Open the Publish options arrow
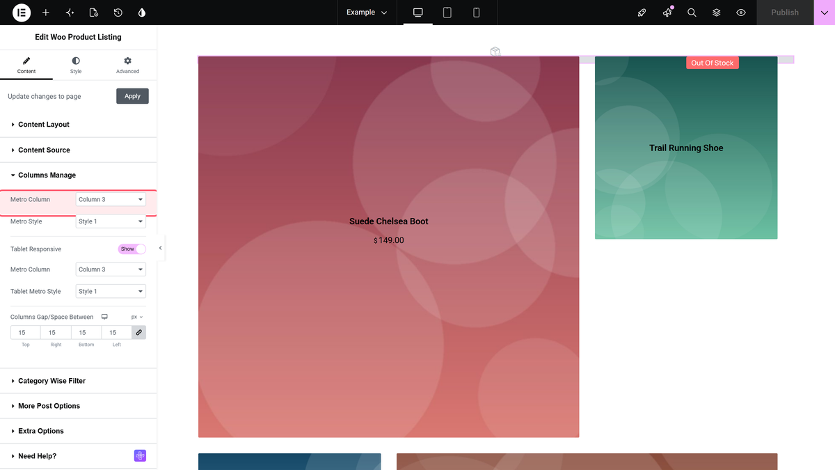The height and width of the screenshot is (470, 835). tap(825, 13)
